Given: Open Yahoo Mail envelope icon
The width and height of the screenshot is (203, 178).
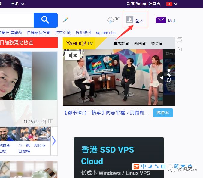Looking at the screenshot, I should [161, 20].
